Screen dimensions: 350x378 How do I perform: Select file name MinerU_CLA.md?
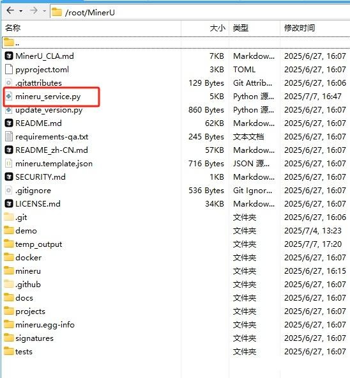pos(45,56)
